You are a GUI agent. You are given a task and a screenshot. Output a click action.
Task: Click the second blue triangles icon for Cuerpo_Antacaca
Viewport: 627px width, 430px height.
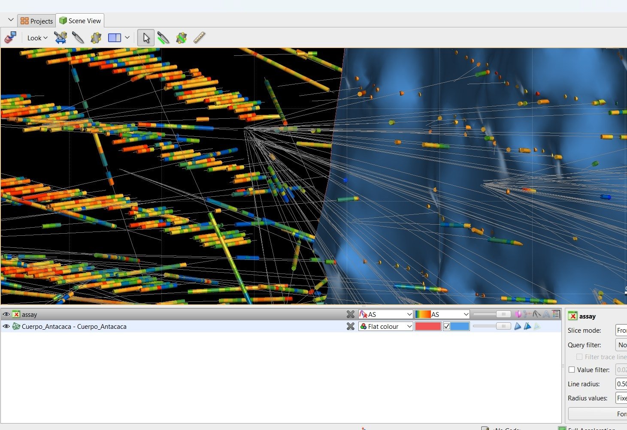[x=527, y=326]
